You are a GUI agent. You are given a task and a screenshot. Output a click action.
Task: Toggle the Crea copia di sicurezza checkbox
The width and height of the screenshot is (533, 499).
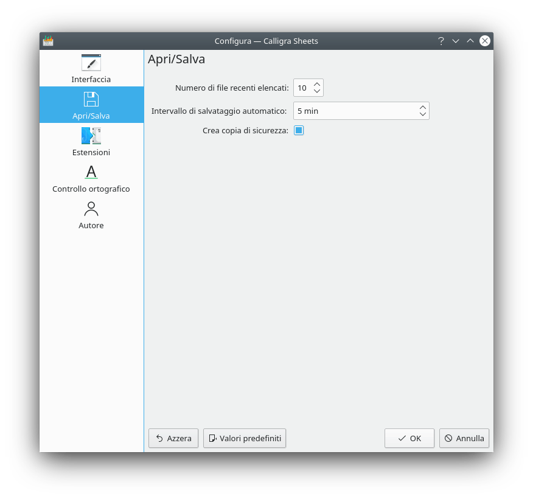299,130
